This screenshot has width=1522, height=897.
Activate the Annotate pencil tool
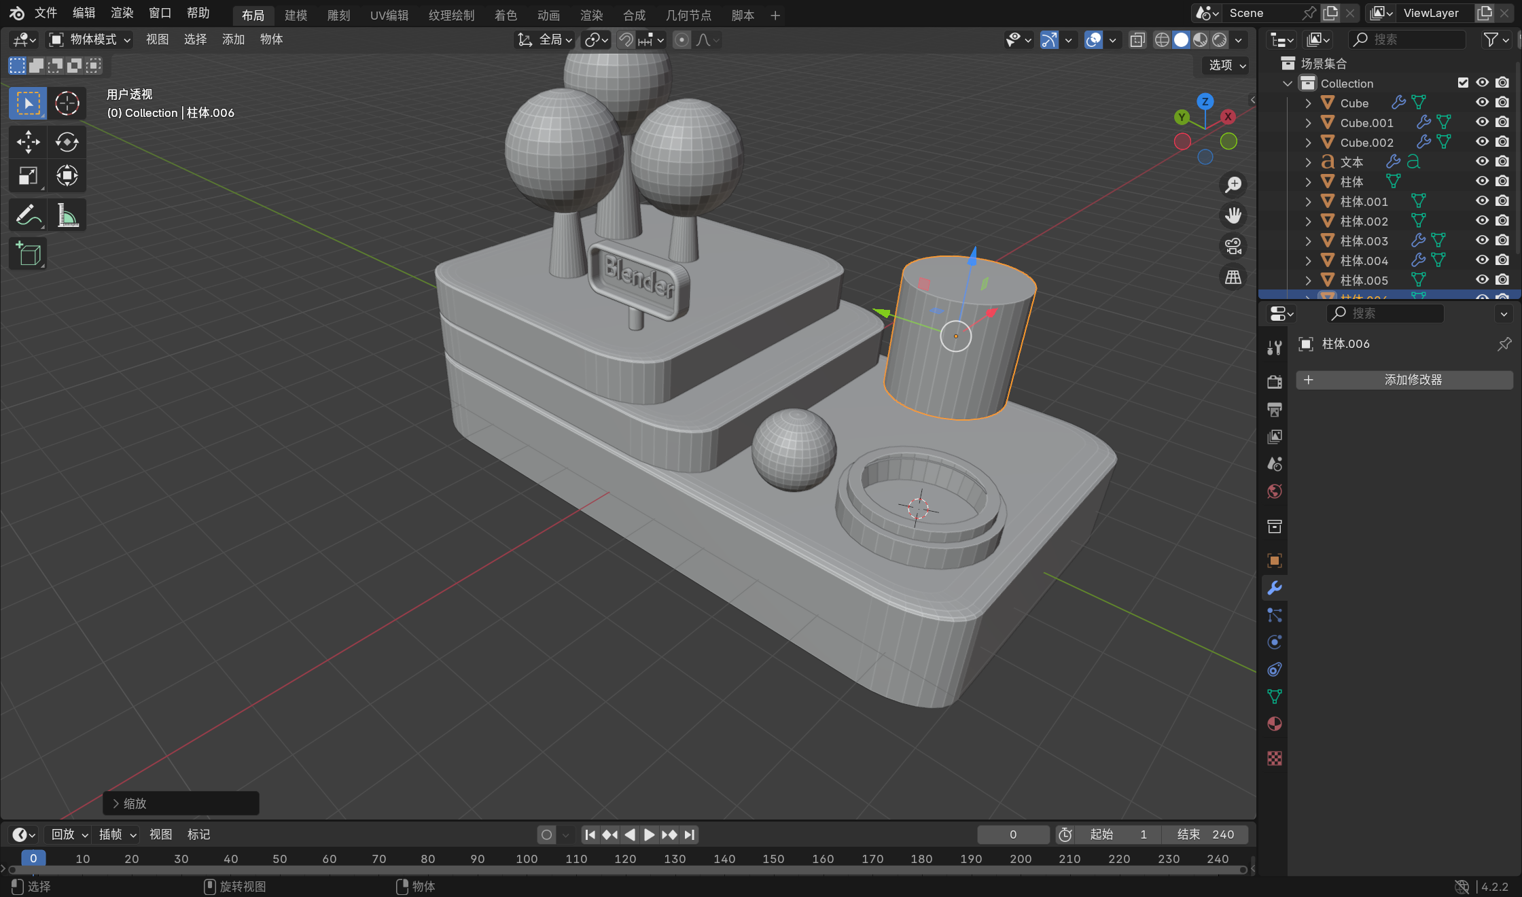pyautogui.click(x=28, y=216)
